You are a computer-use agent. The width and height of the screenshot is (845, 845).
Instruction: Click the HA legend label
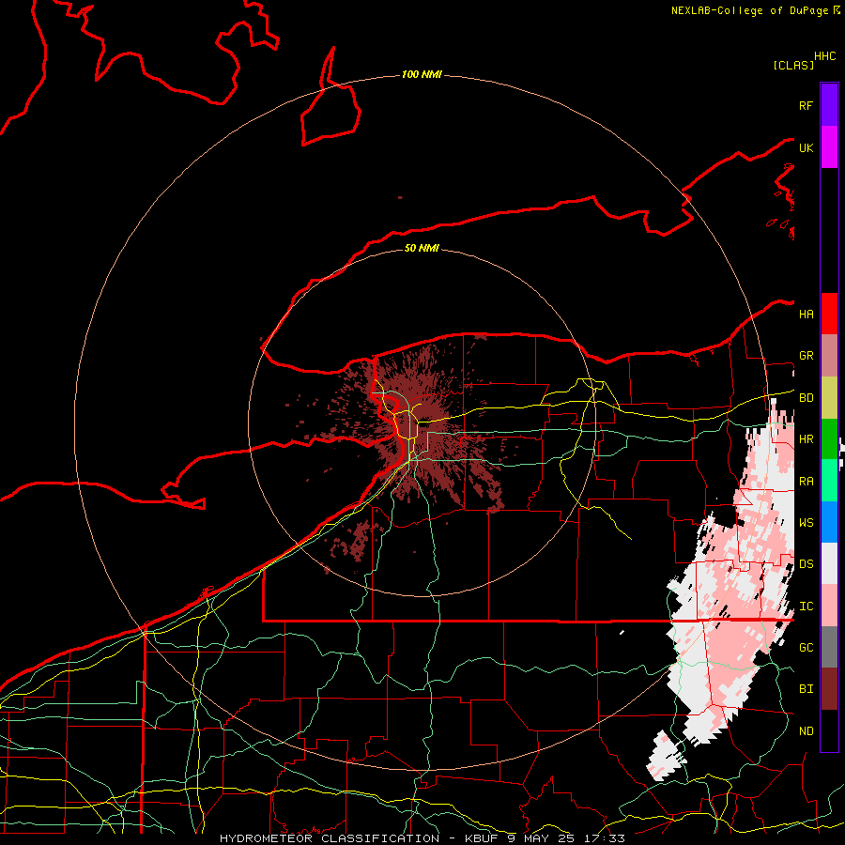[806, 314]
